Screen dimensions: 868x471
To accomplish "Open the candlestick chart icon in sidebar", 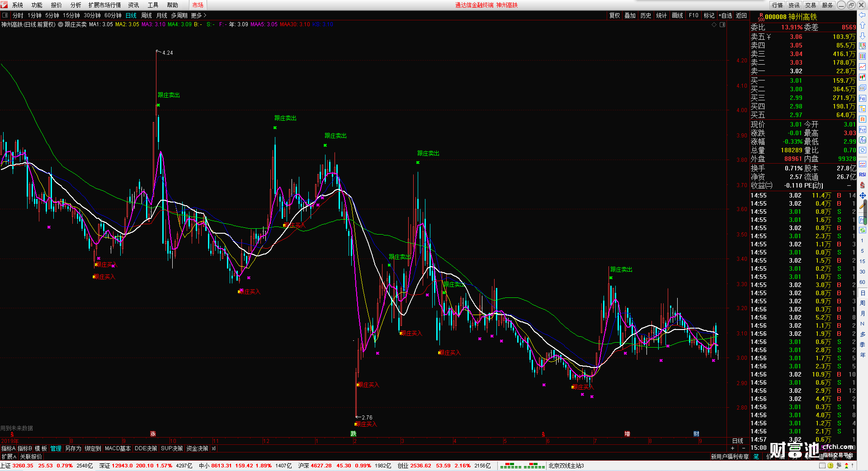I will 863,77.
